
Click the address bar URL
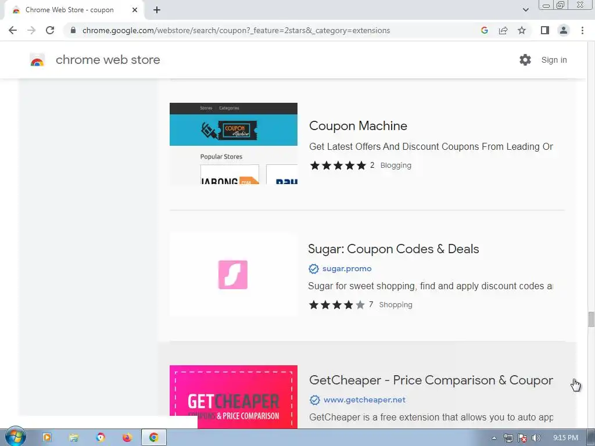(236, 30)
